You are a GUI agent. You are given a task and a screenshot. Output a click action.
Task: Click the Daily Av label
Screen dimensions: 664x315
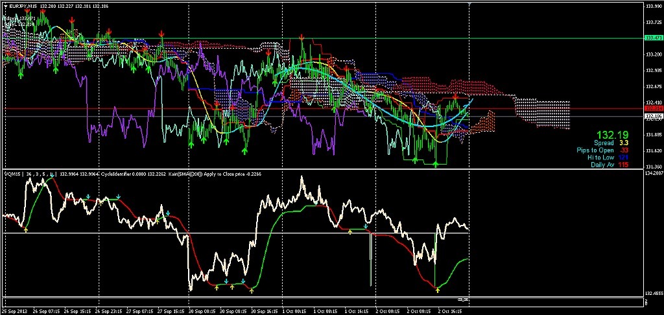pos(602,164)
